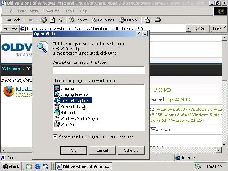Click the Windows logo throbber icon
228x171 pixels.
point(221,11)
